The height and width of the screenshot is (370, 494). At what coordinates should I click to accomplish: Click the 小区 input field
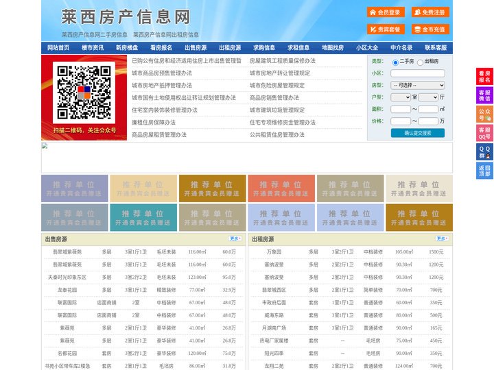coord(418,73)
